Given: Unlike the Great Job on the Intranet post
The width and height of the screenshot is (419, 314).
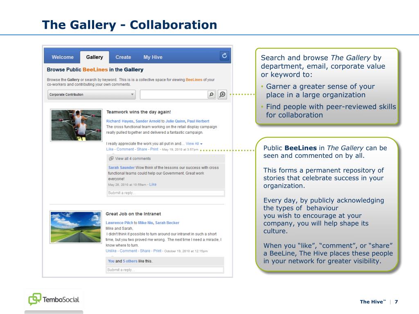Looking at the screenshot, I should pos(111,251).
